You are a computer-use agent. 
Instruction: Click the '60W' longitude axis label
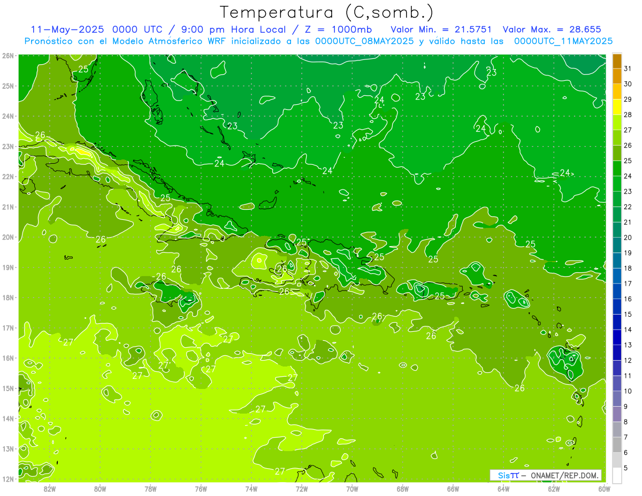point(604,489)
